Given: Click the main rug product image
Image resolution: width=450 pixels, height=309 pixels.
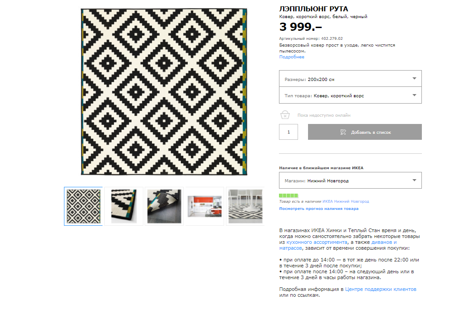Looking at the screenshot, I should coord(164,92).
